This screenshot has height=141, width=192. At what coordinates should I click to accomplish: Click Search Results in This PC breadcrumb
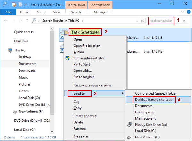coord(61,21)
